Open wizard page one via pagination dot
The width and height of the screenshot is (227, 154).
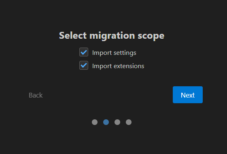(95, 122)
